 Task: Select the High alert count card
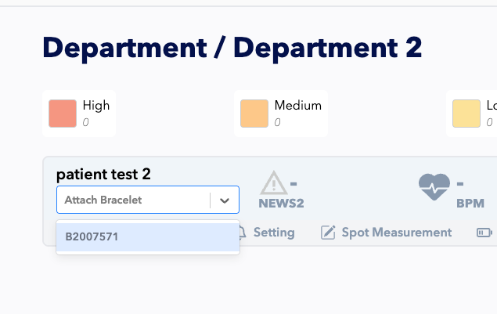point(79,114)
